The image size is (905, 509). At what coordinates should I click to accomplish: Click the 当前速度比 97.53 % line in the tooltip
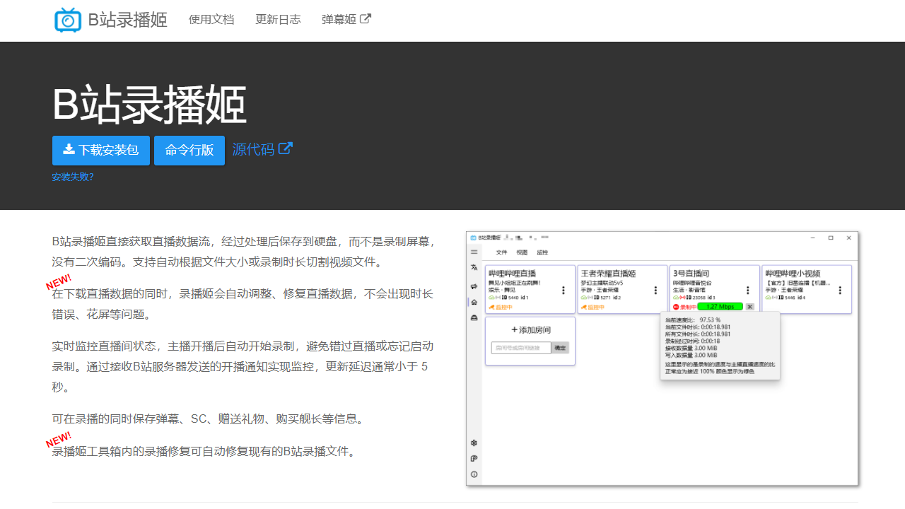tap(691, 320)
